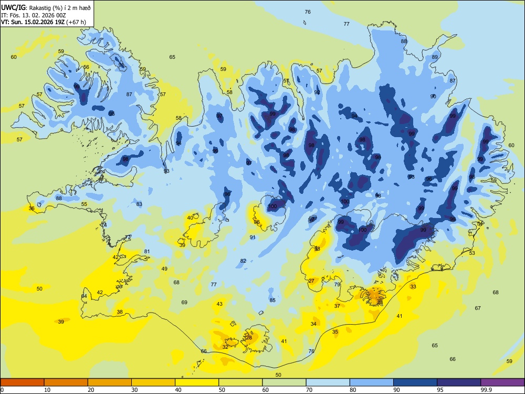This screenshot has height=394, width=525.
Task: Click the "VT: Sun. 15.02.2026 19Z (+67 h)" line
Action: pos(44,22)
